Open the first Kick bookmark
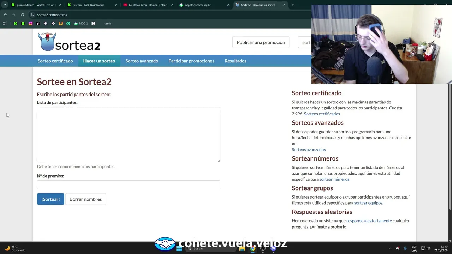 coord(16,24)
